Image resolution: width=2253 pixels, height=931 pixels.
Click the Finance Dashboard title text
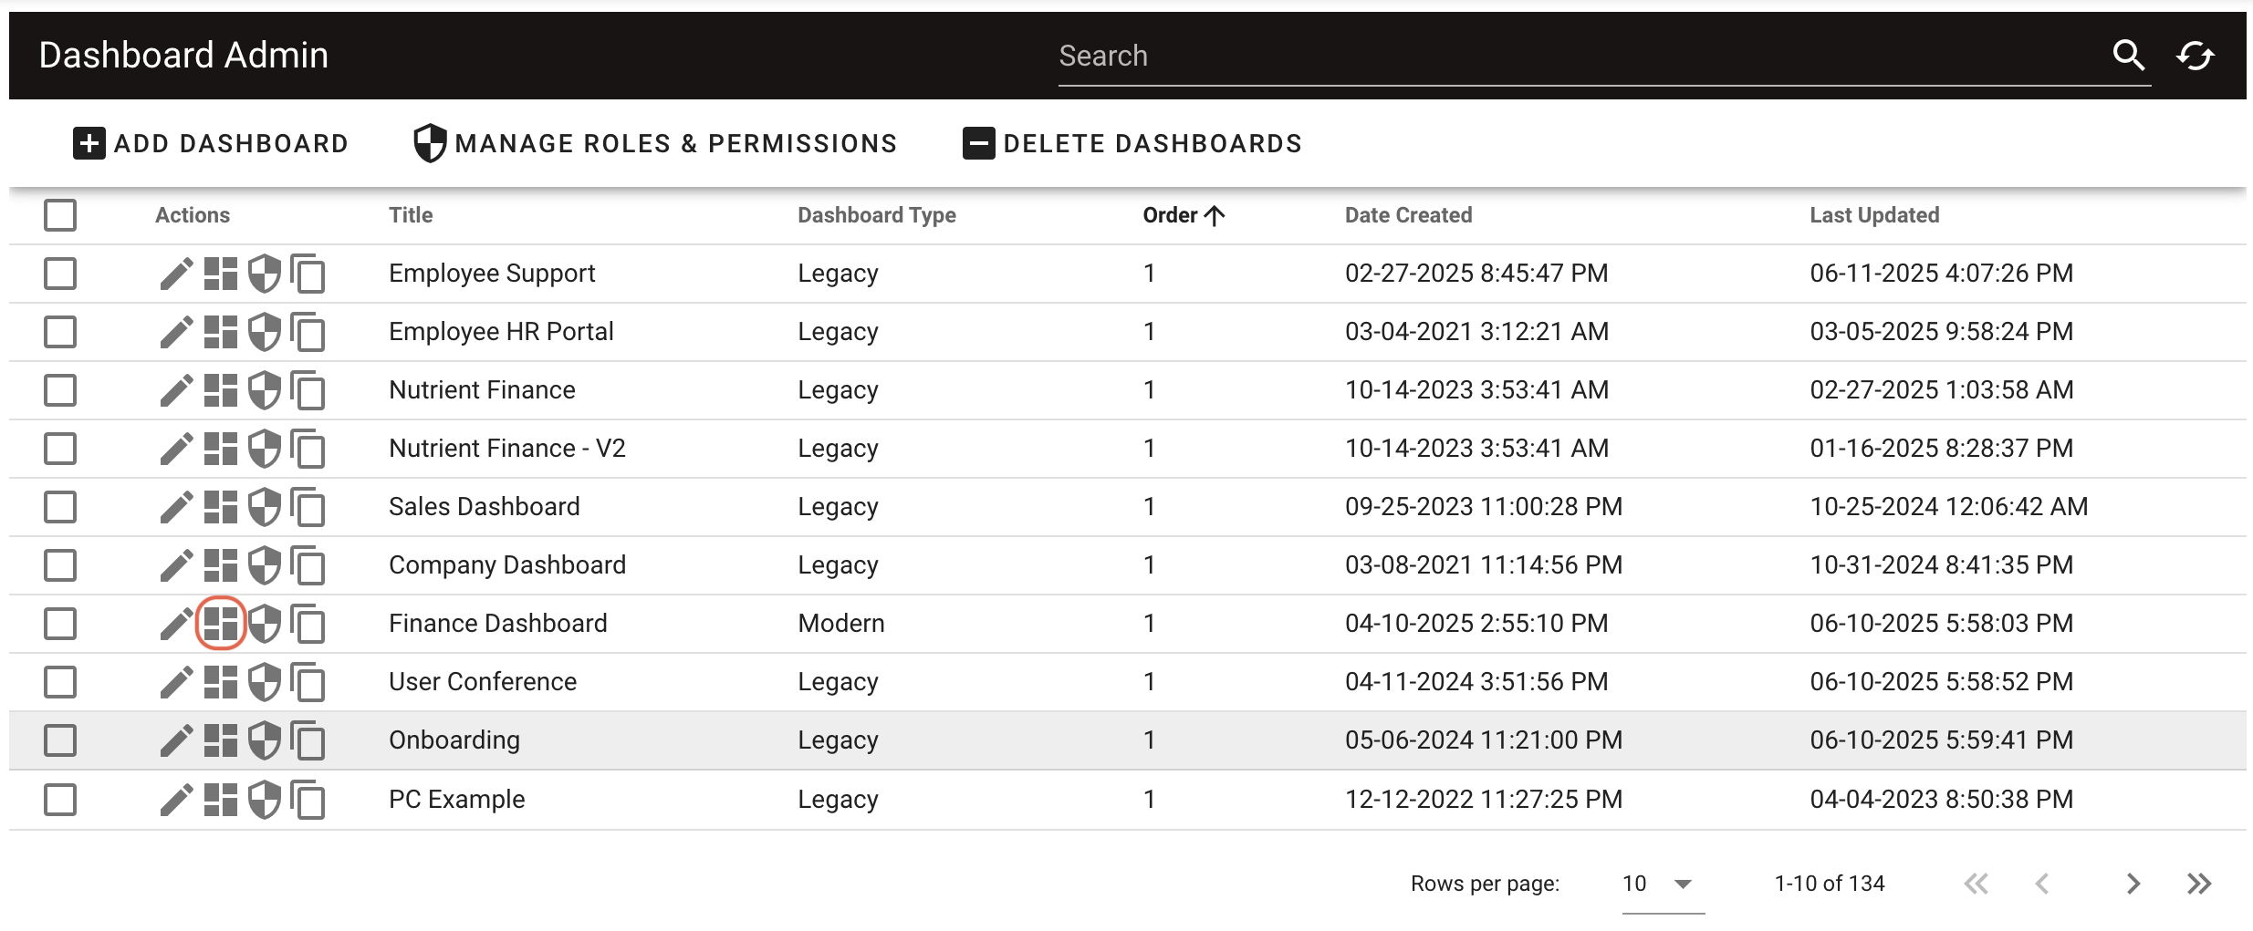click(497, 624)
